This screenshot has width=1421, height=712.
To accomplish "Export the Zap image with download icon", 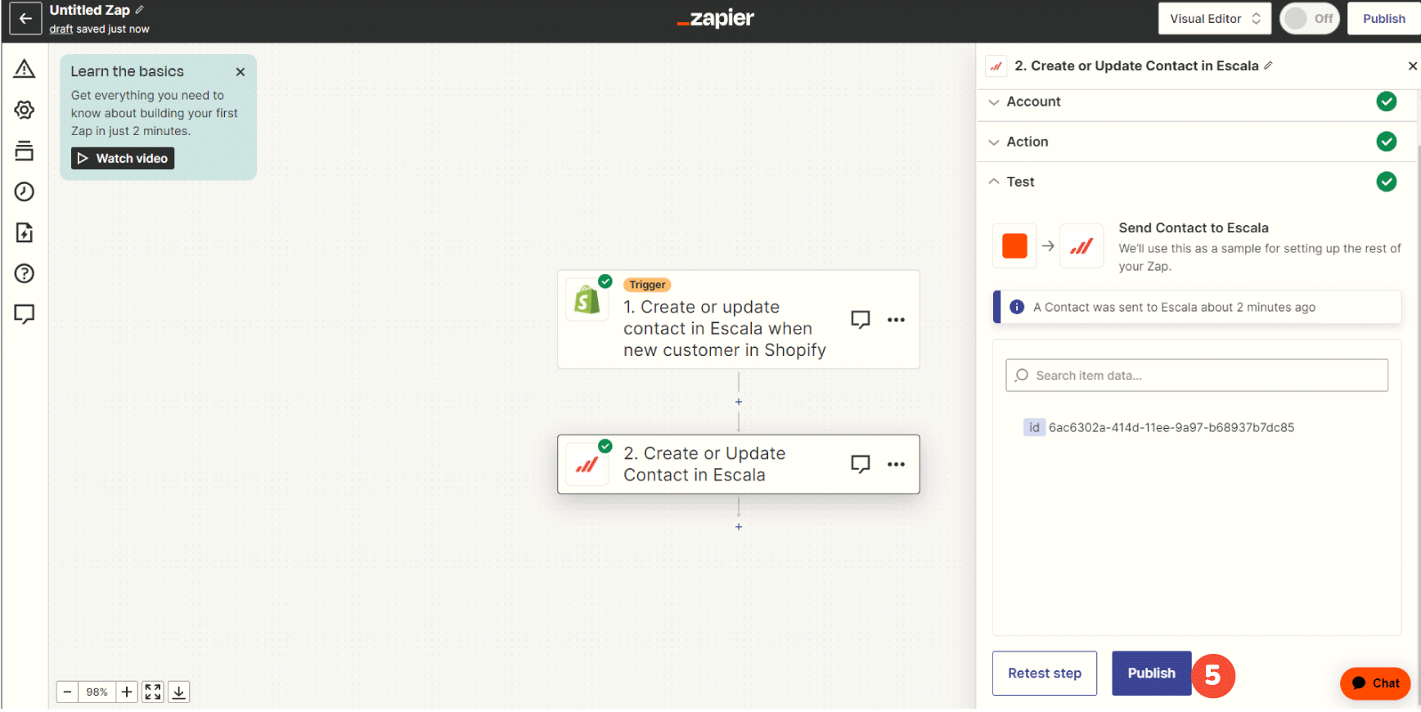I will (x=179, y=692).
